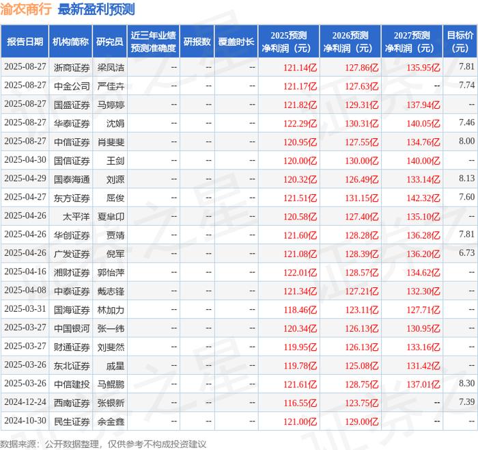Select analyst 严佳卉 cell
This screenshot has height=450, width=478.
pyautogui.click(x=111, y=86)
